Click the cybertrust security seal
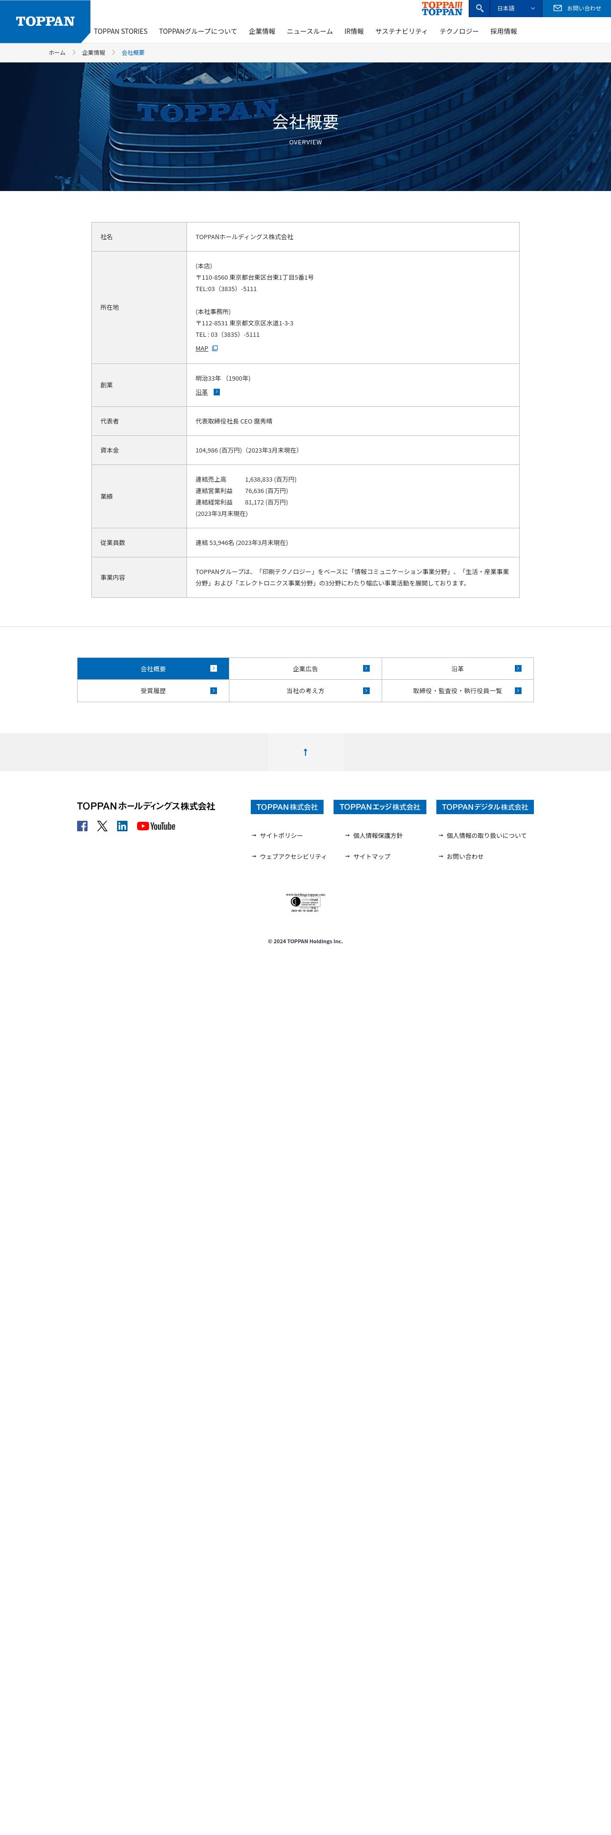The width and height of the screenshot is (611, 1835). [x=305, y=903]
